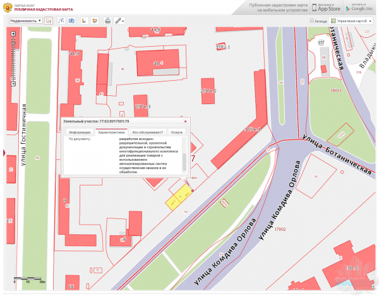Open the Недвижимость search type dropdown

tap(27, 21)
